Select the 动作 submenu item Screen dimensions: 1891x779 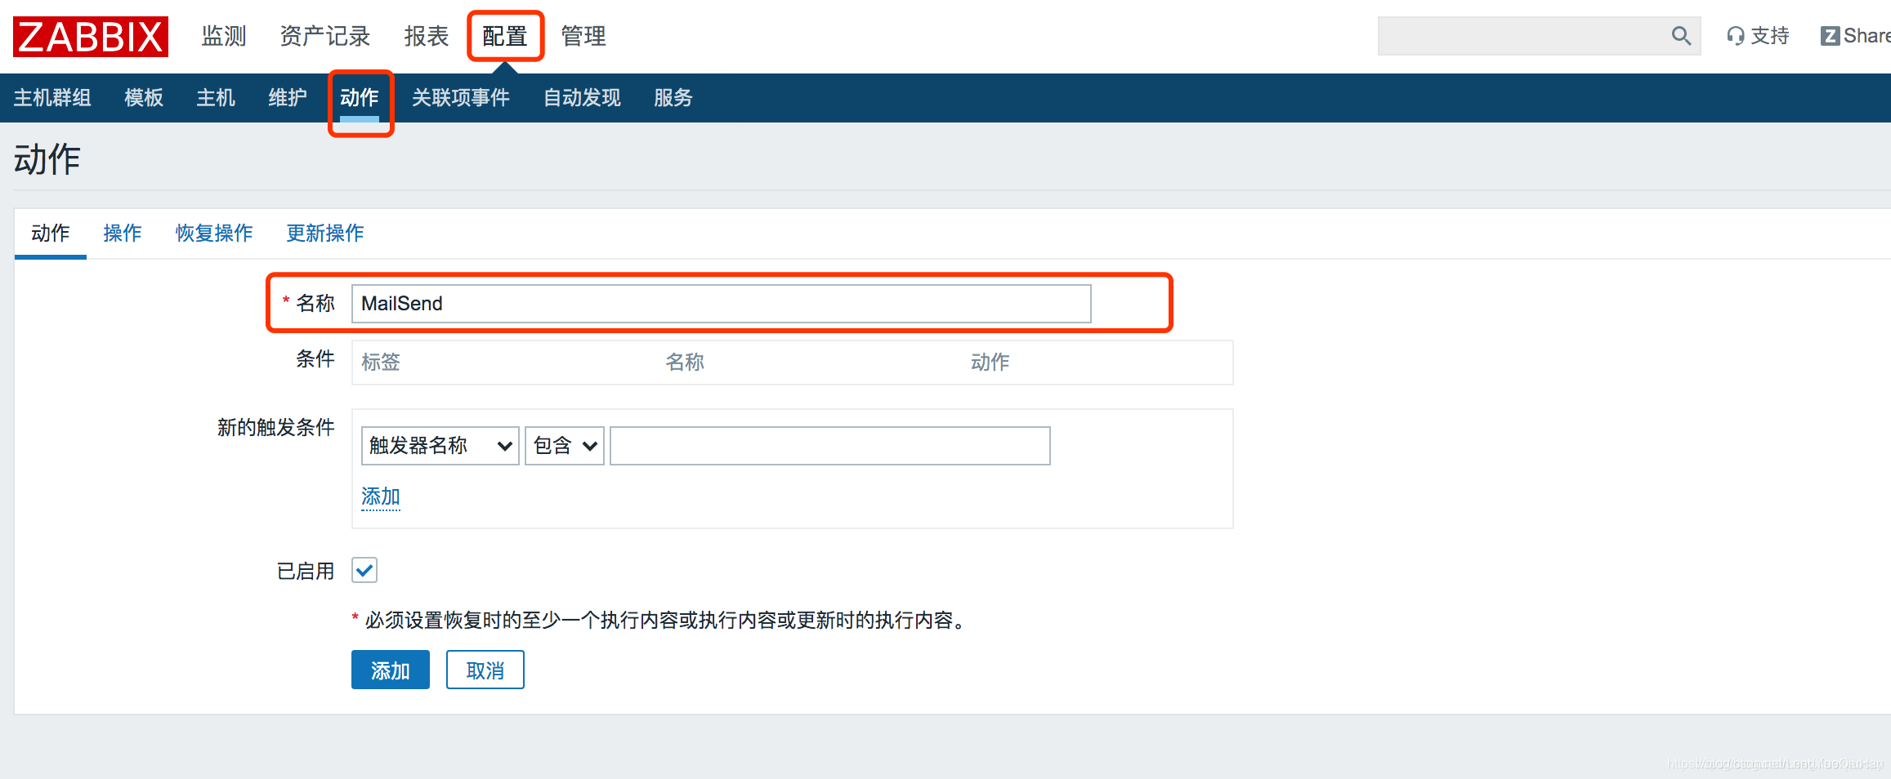[x=360, y=98]
